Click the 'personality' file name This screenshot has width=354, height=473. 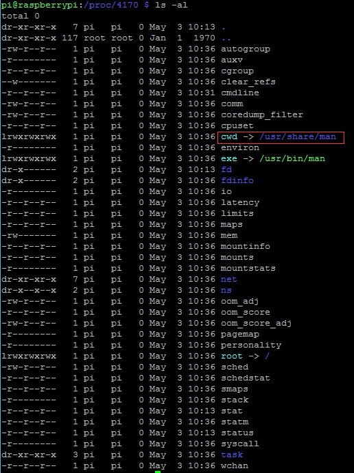(x=251, y=345)
